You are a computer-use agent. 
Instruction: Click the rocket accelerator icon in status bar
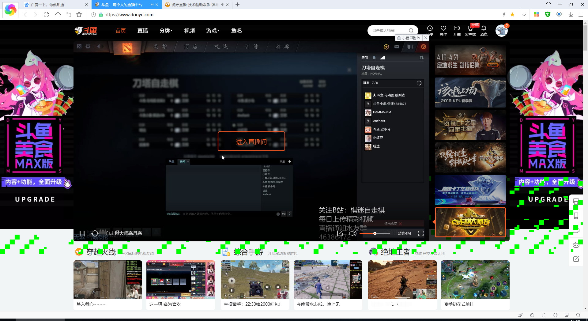coord(520,315)
